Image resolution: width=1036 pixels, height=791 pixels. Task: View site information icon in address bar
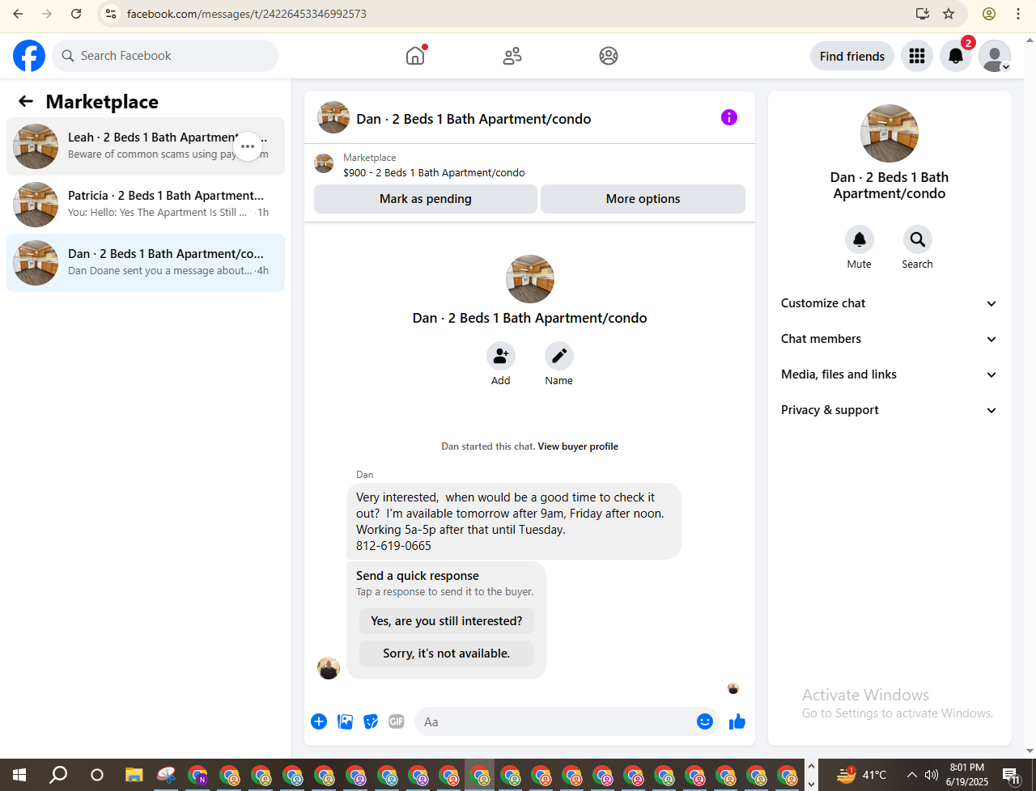click(x=112, y=14)
